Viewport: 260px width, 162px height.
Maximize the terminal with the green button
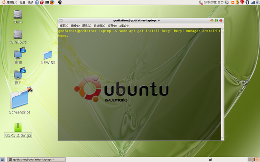pyautogui.click(x=217, y=21)
